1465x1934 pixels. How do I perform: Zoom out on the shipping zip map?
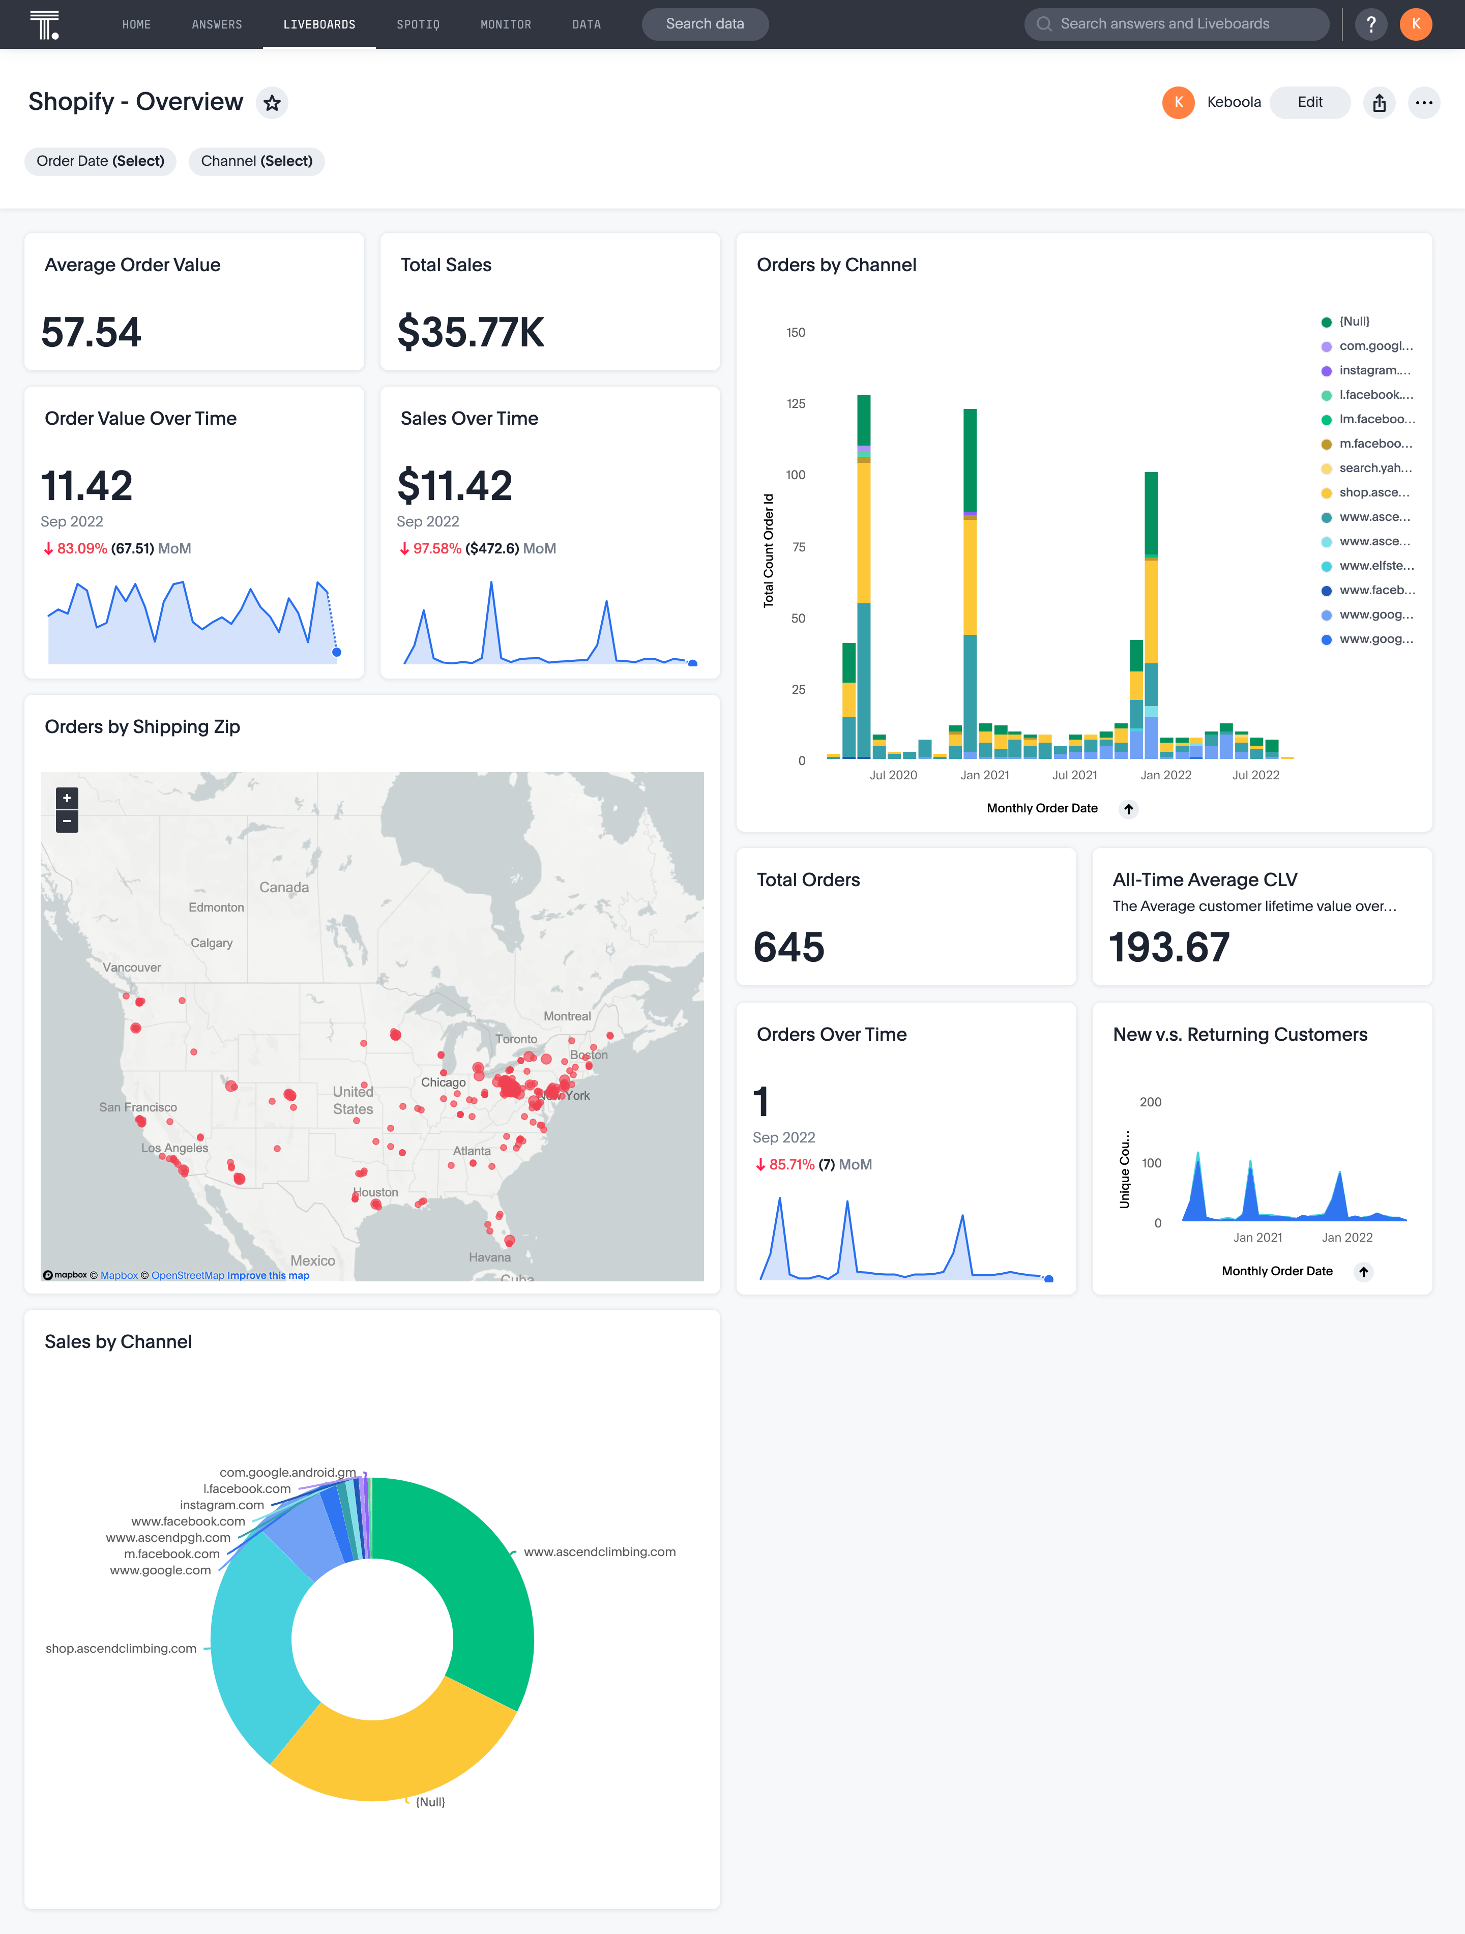coord(66,821)
